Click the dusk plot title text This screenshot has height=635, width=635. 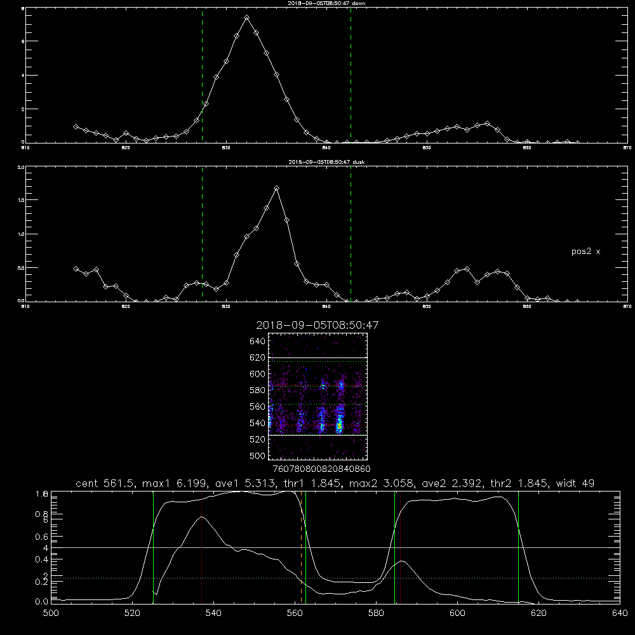[x=326, y=162]
